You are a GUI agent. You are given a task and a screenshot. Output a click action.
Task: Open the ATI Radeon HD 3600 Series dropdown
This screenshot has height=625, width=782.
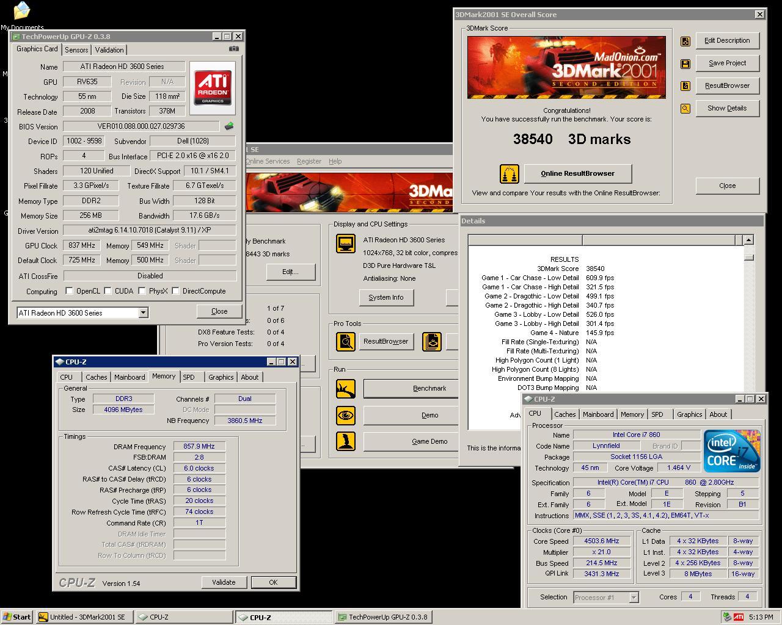143,313
